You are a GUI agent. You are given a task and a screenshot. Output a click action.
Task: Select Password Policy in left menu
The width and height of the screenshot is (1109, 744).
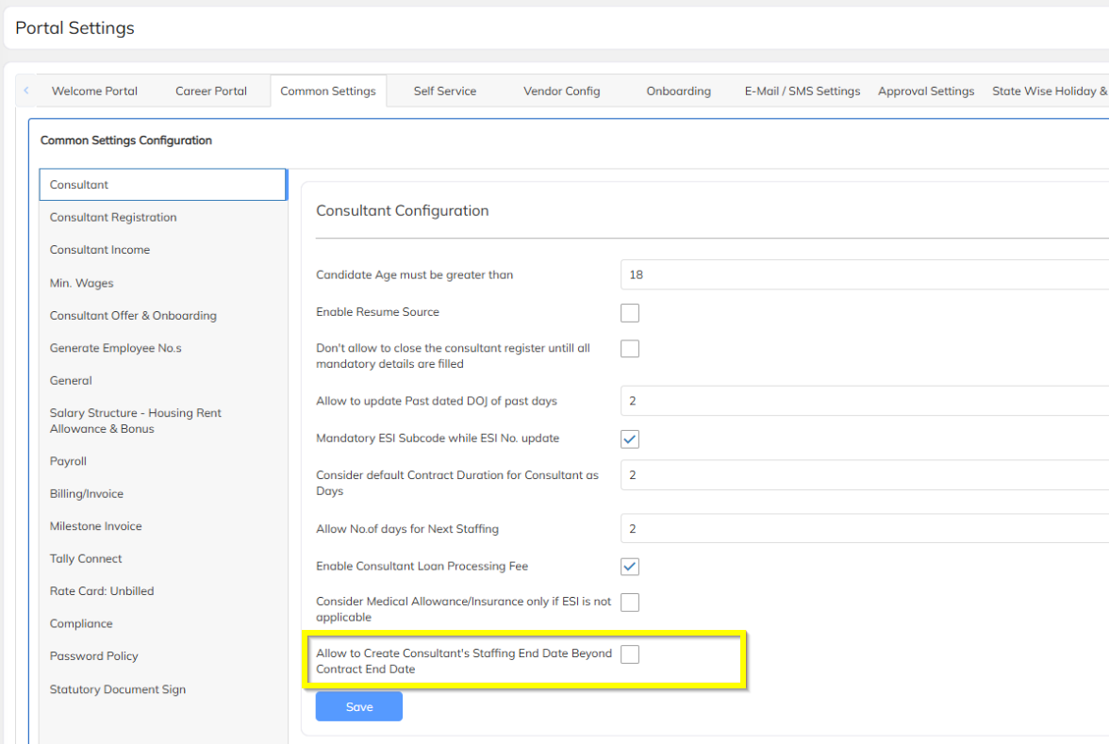point(94,656)
